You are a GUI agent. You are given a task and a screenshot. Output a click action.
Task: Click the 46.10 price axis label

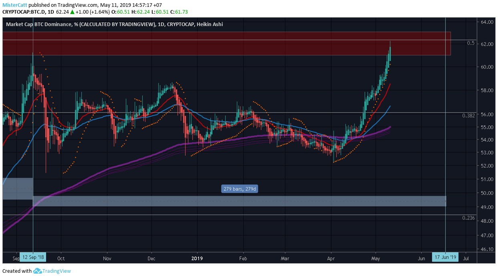487,250
